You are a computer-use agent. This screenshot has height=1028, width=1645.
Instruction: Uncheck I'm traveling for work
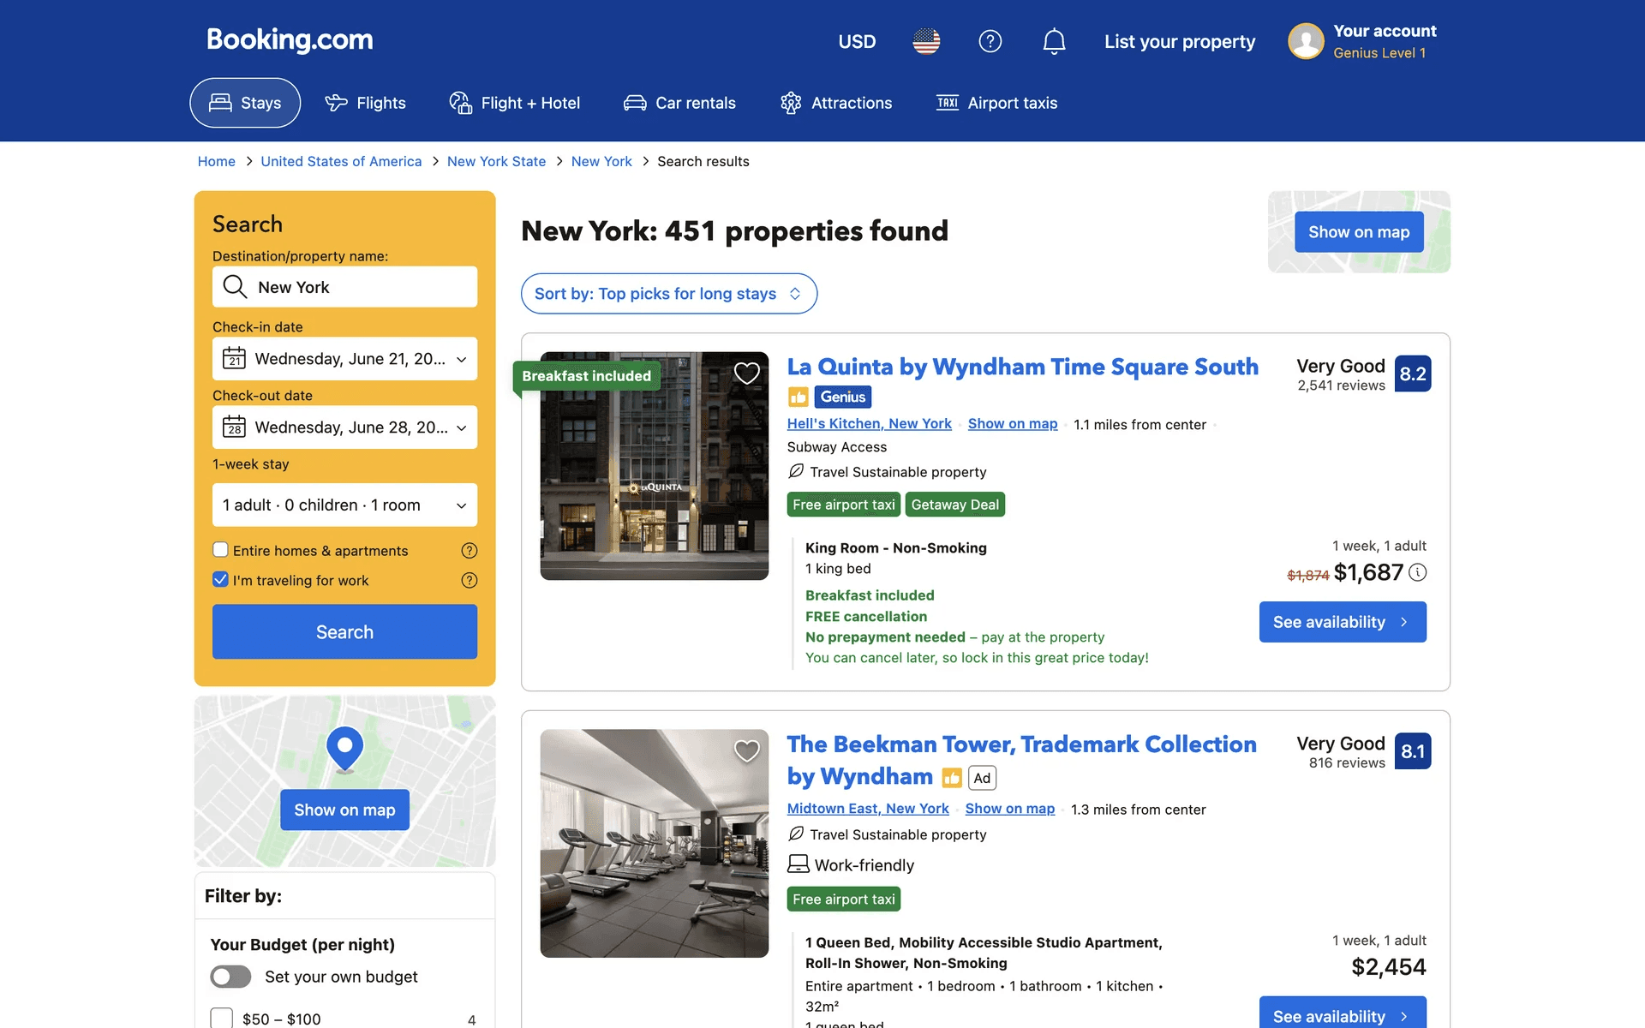pyautogui.click(x=221, y=579)
